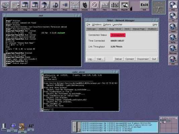The width and height of the screenshot is (179, 134).
Task: Open the Windows menu in TkNet
Action: tap(97, 24)
